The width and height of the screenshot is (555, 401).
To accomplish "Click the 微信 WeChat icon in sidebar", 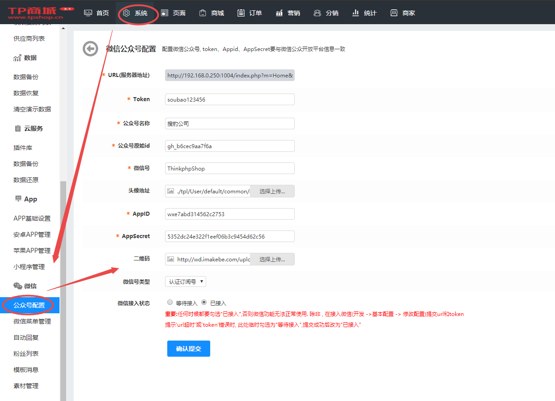I will (17, 286).
